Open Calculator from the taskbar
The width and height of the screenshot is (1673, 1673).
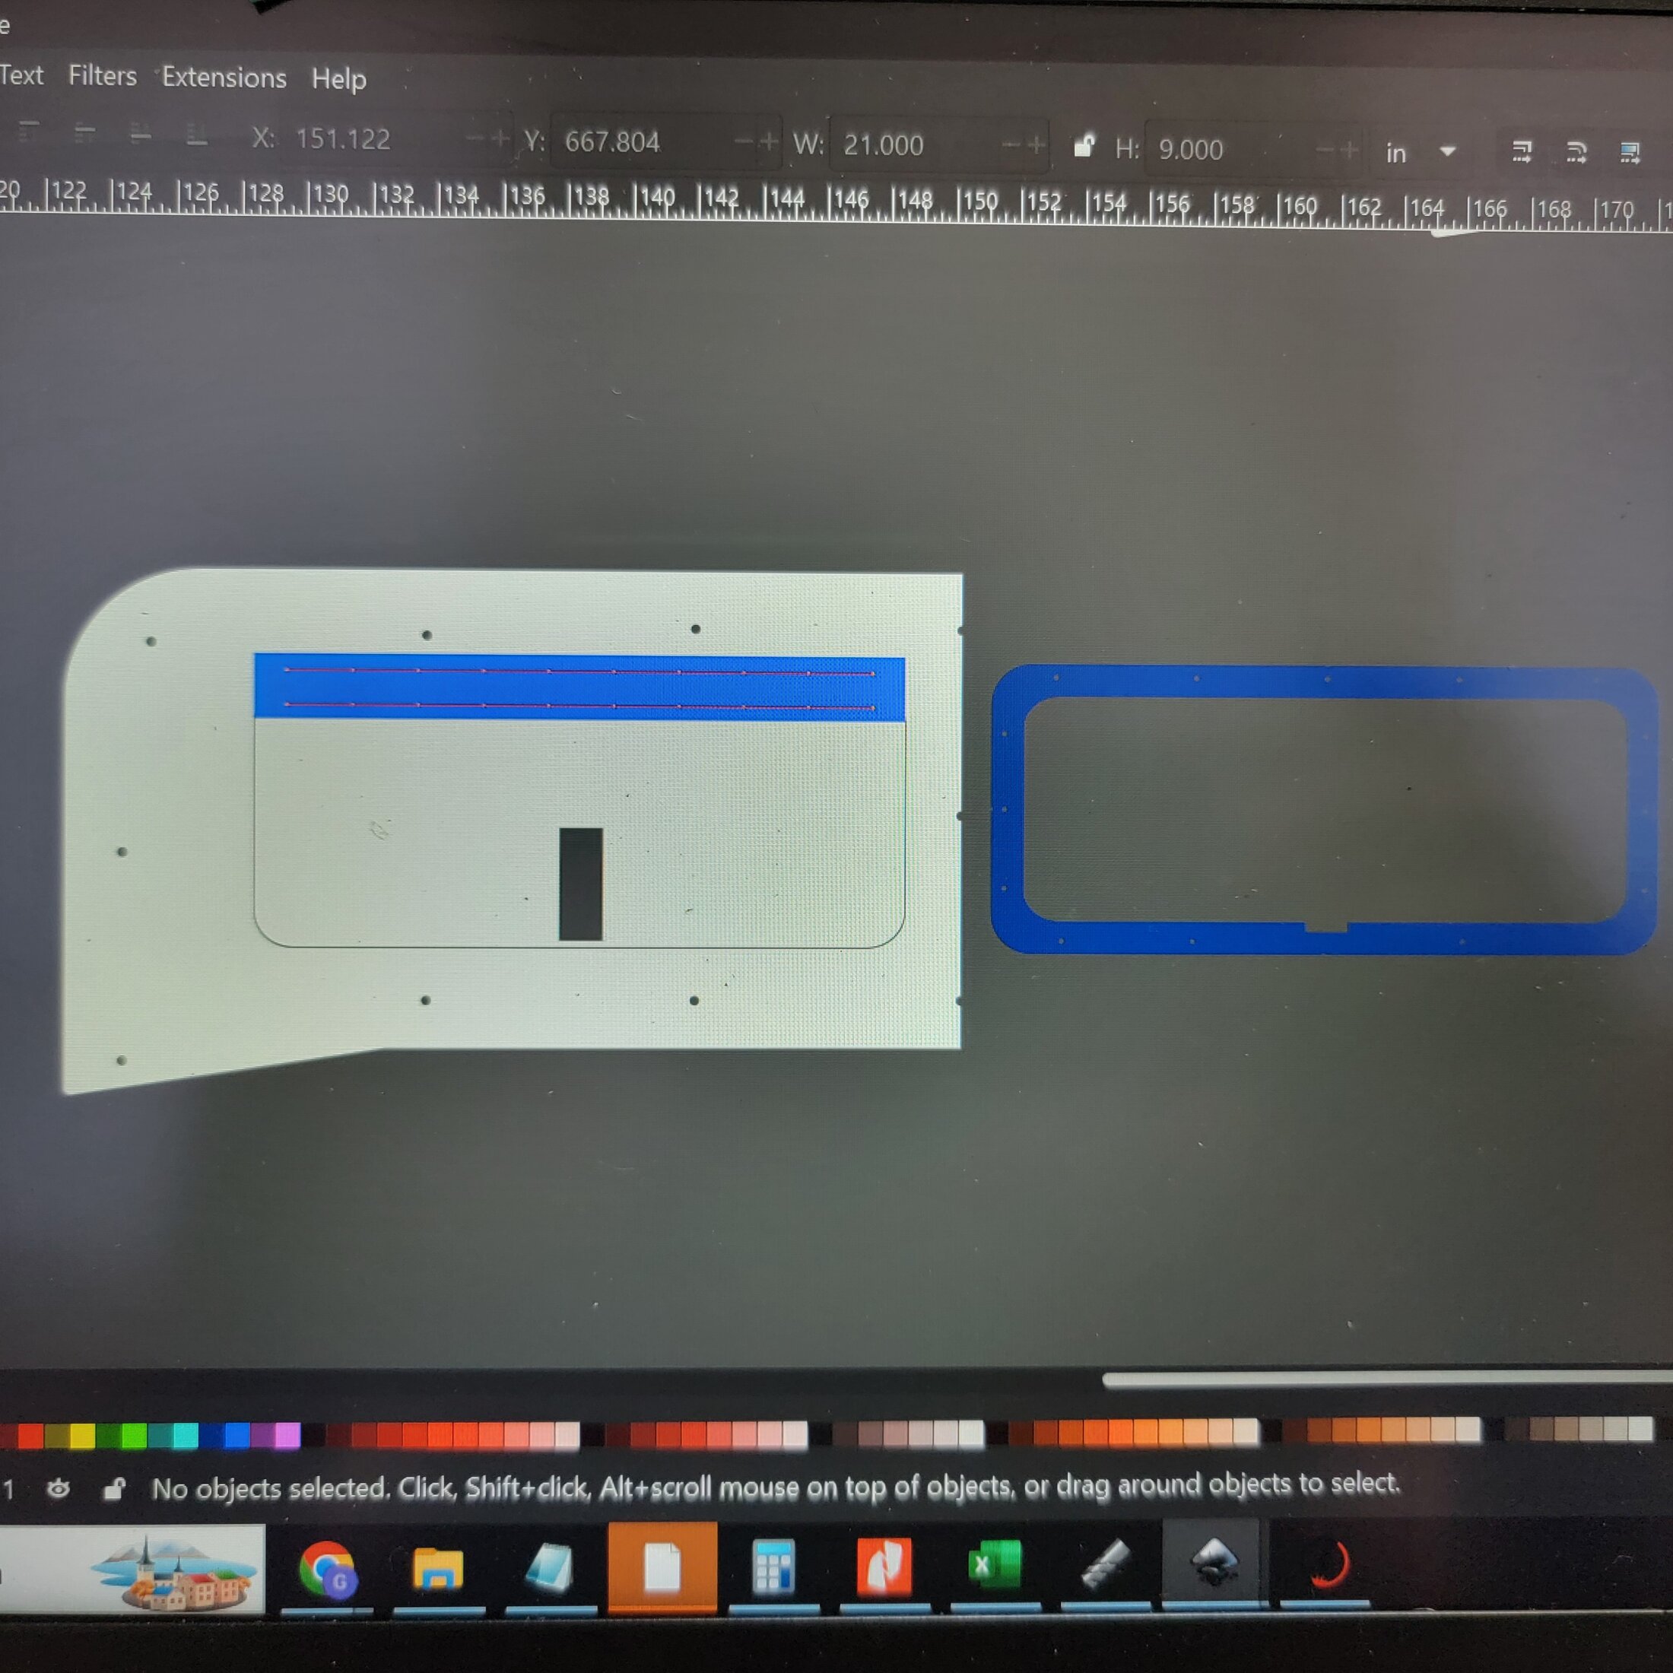click(773, 1567)
